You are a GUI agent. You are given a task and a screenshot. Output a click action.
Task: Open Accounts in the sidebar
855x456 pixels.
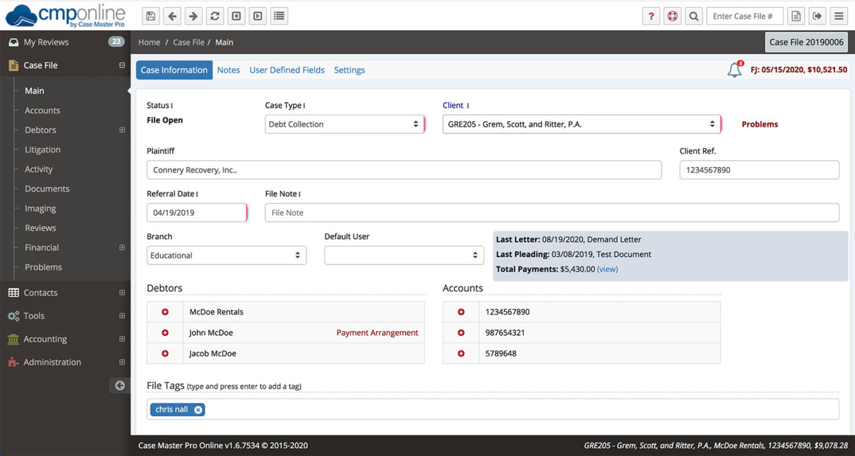point(42,111)
